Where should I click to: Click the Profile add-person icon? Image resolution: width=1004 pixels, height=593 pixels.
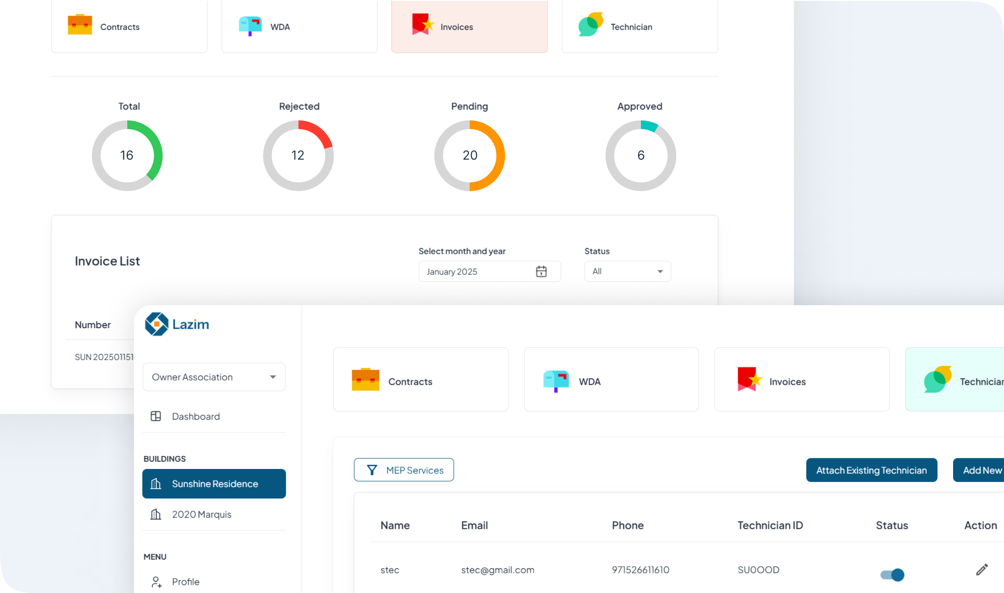(x=156, y=581)
